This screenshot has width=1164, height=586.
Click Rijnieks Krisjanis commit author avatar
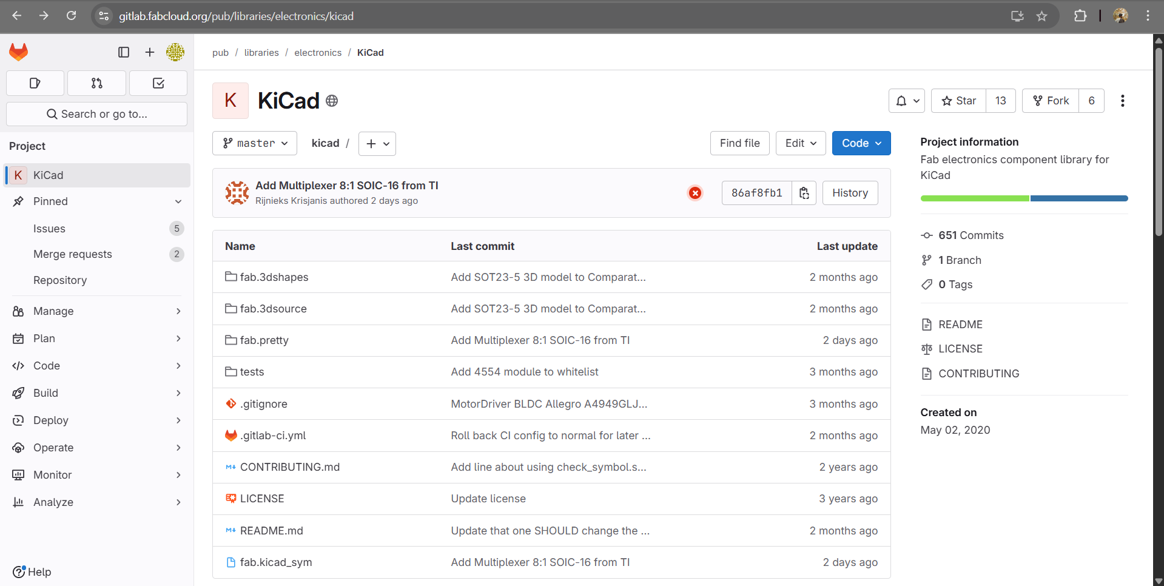tap(237, 193)
